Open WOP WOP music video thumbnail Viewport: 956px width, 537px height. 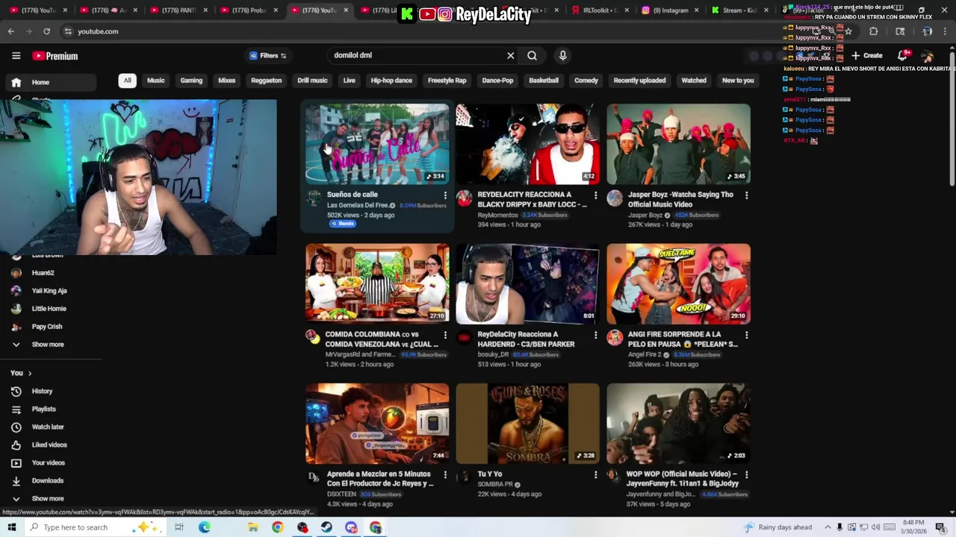tap(678, 424)
